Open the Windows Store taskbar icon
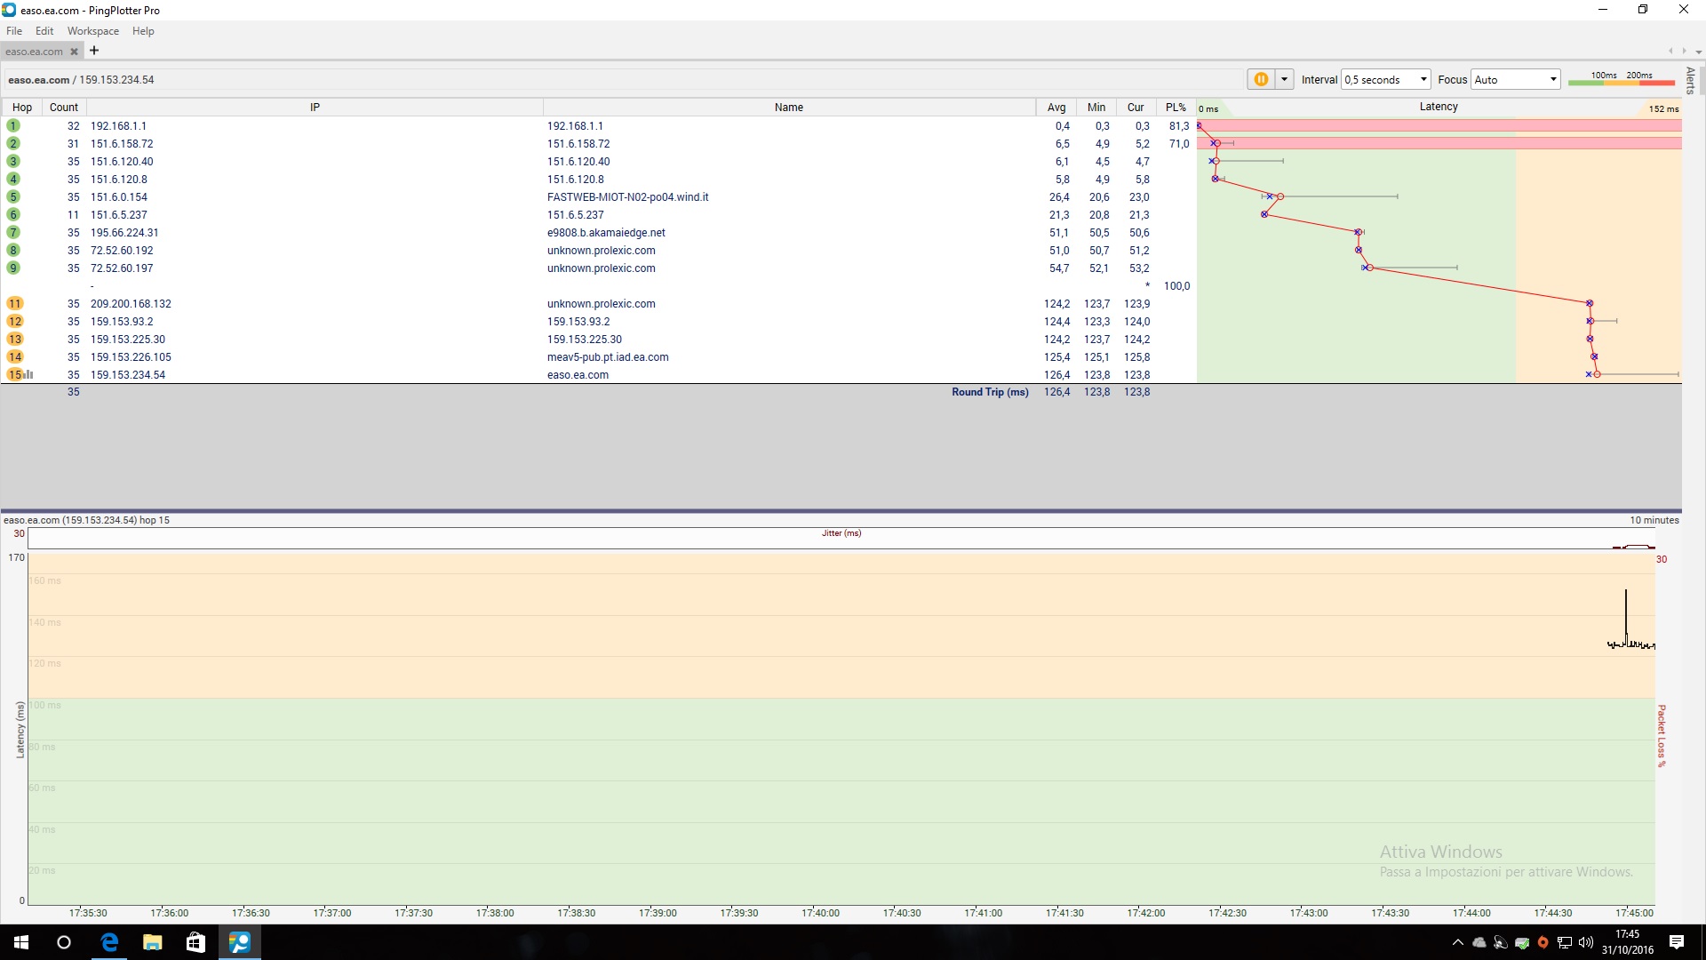This screenshot has width=1706, height=960. click(x=195, y=942)
